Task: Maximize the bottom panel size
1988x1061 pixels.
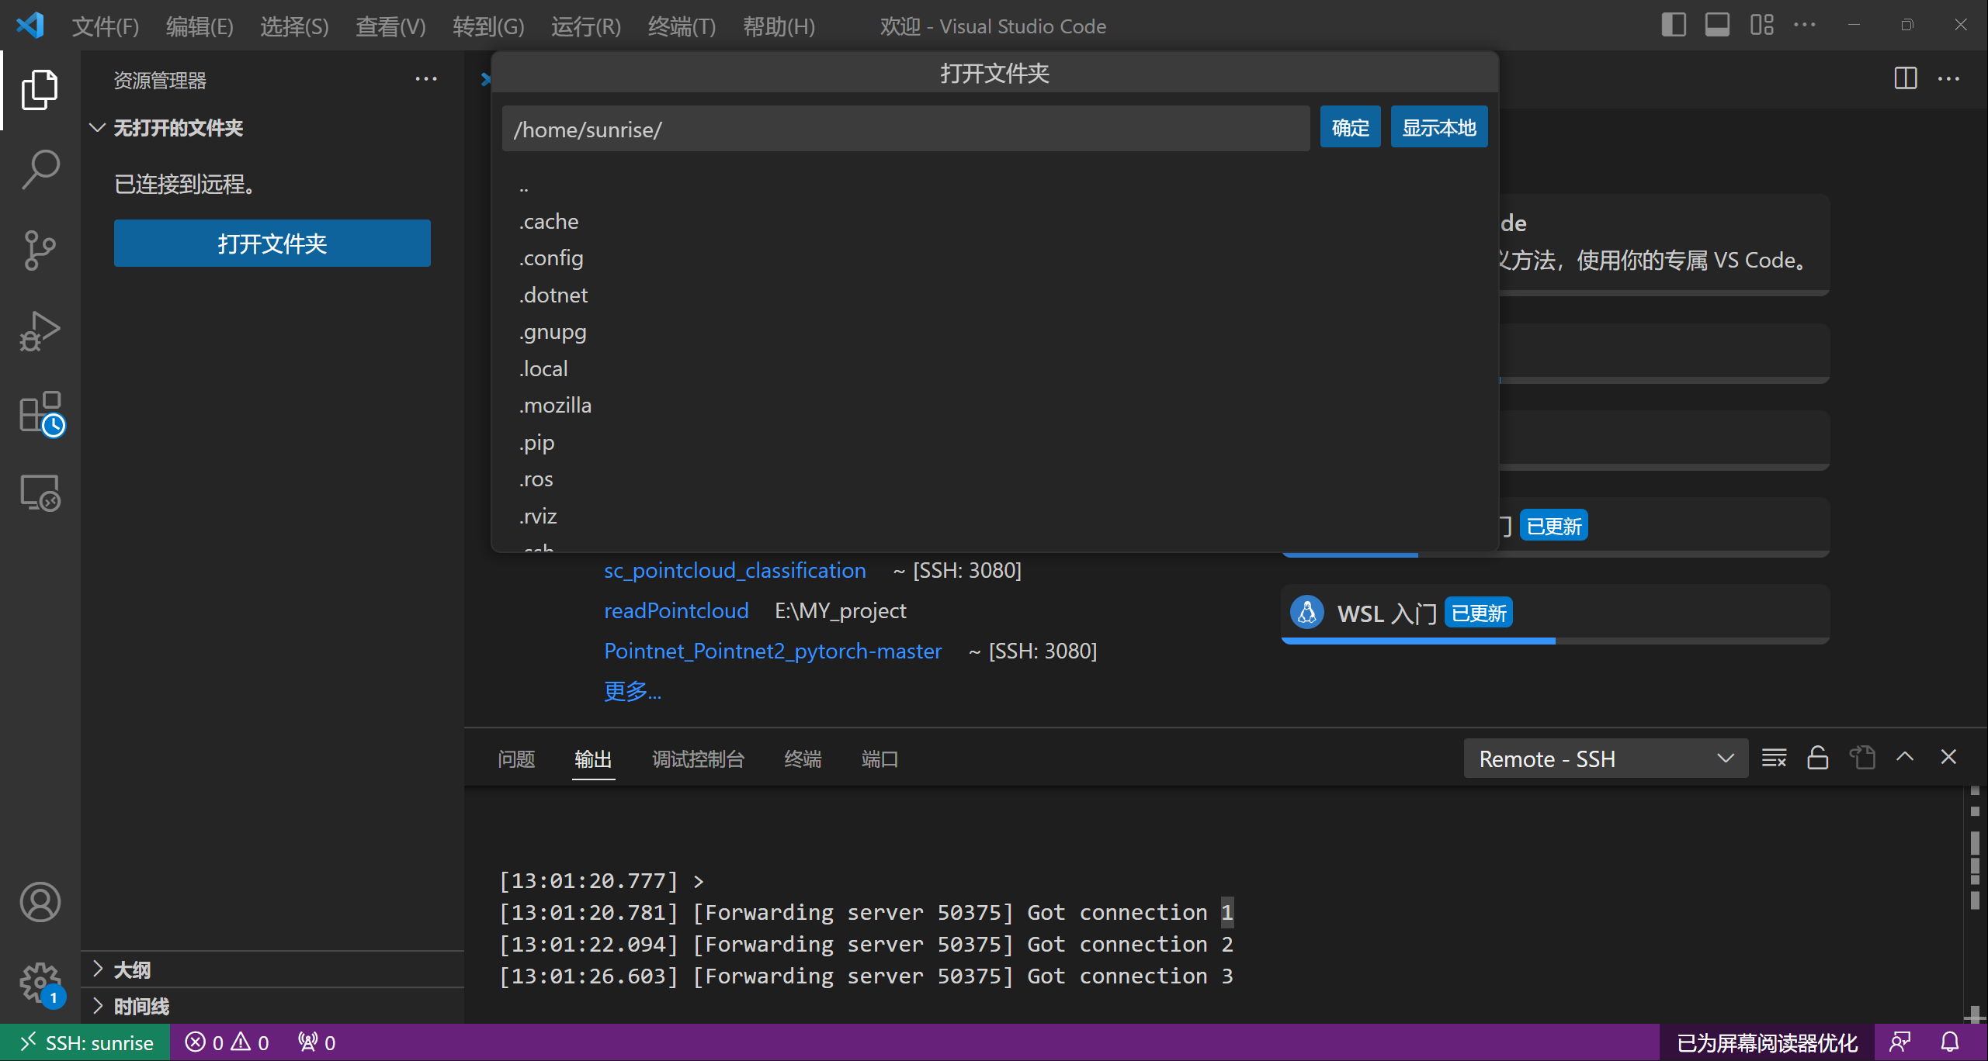Action: 1905,757
